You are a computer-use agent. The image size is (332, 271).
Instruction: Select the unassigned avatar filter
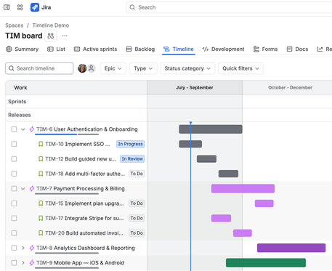[92, 68]
